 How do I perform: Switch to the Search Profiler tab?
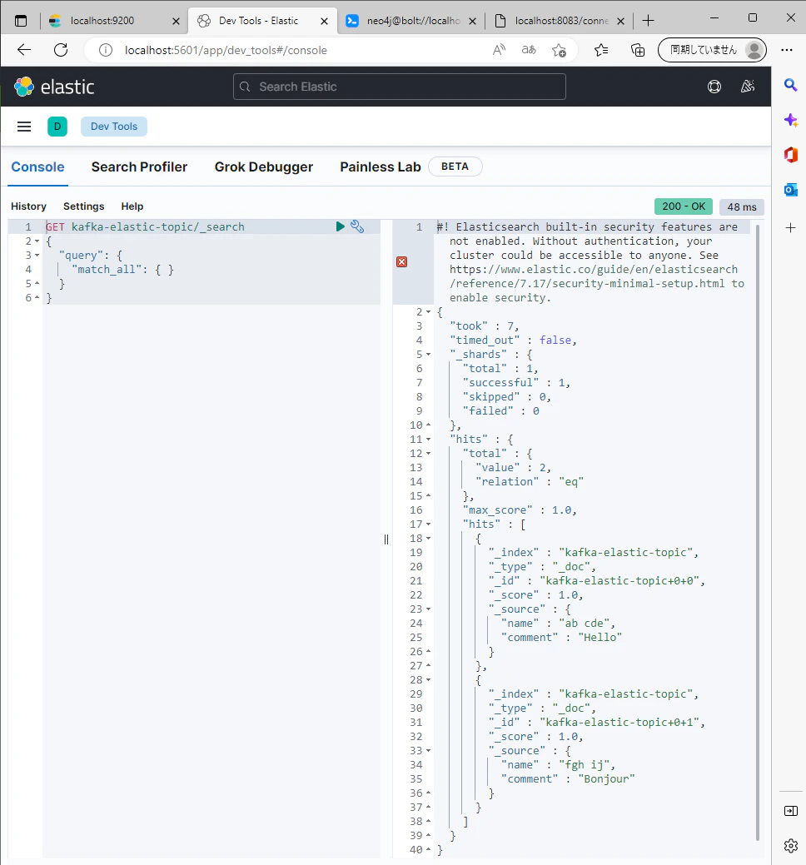pos(139,167)
